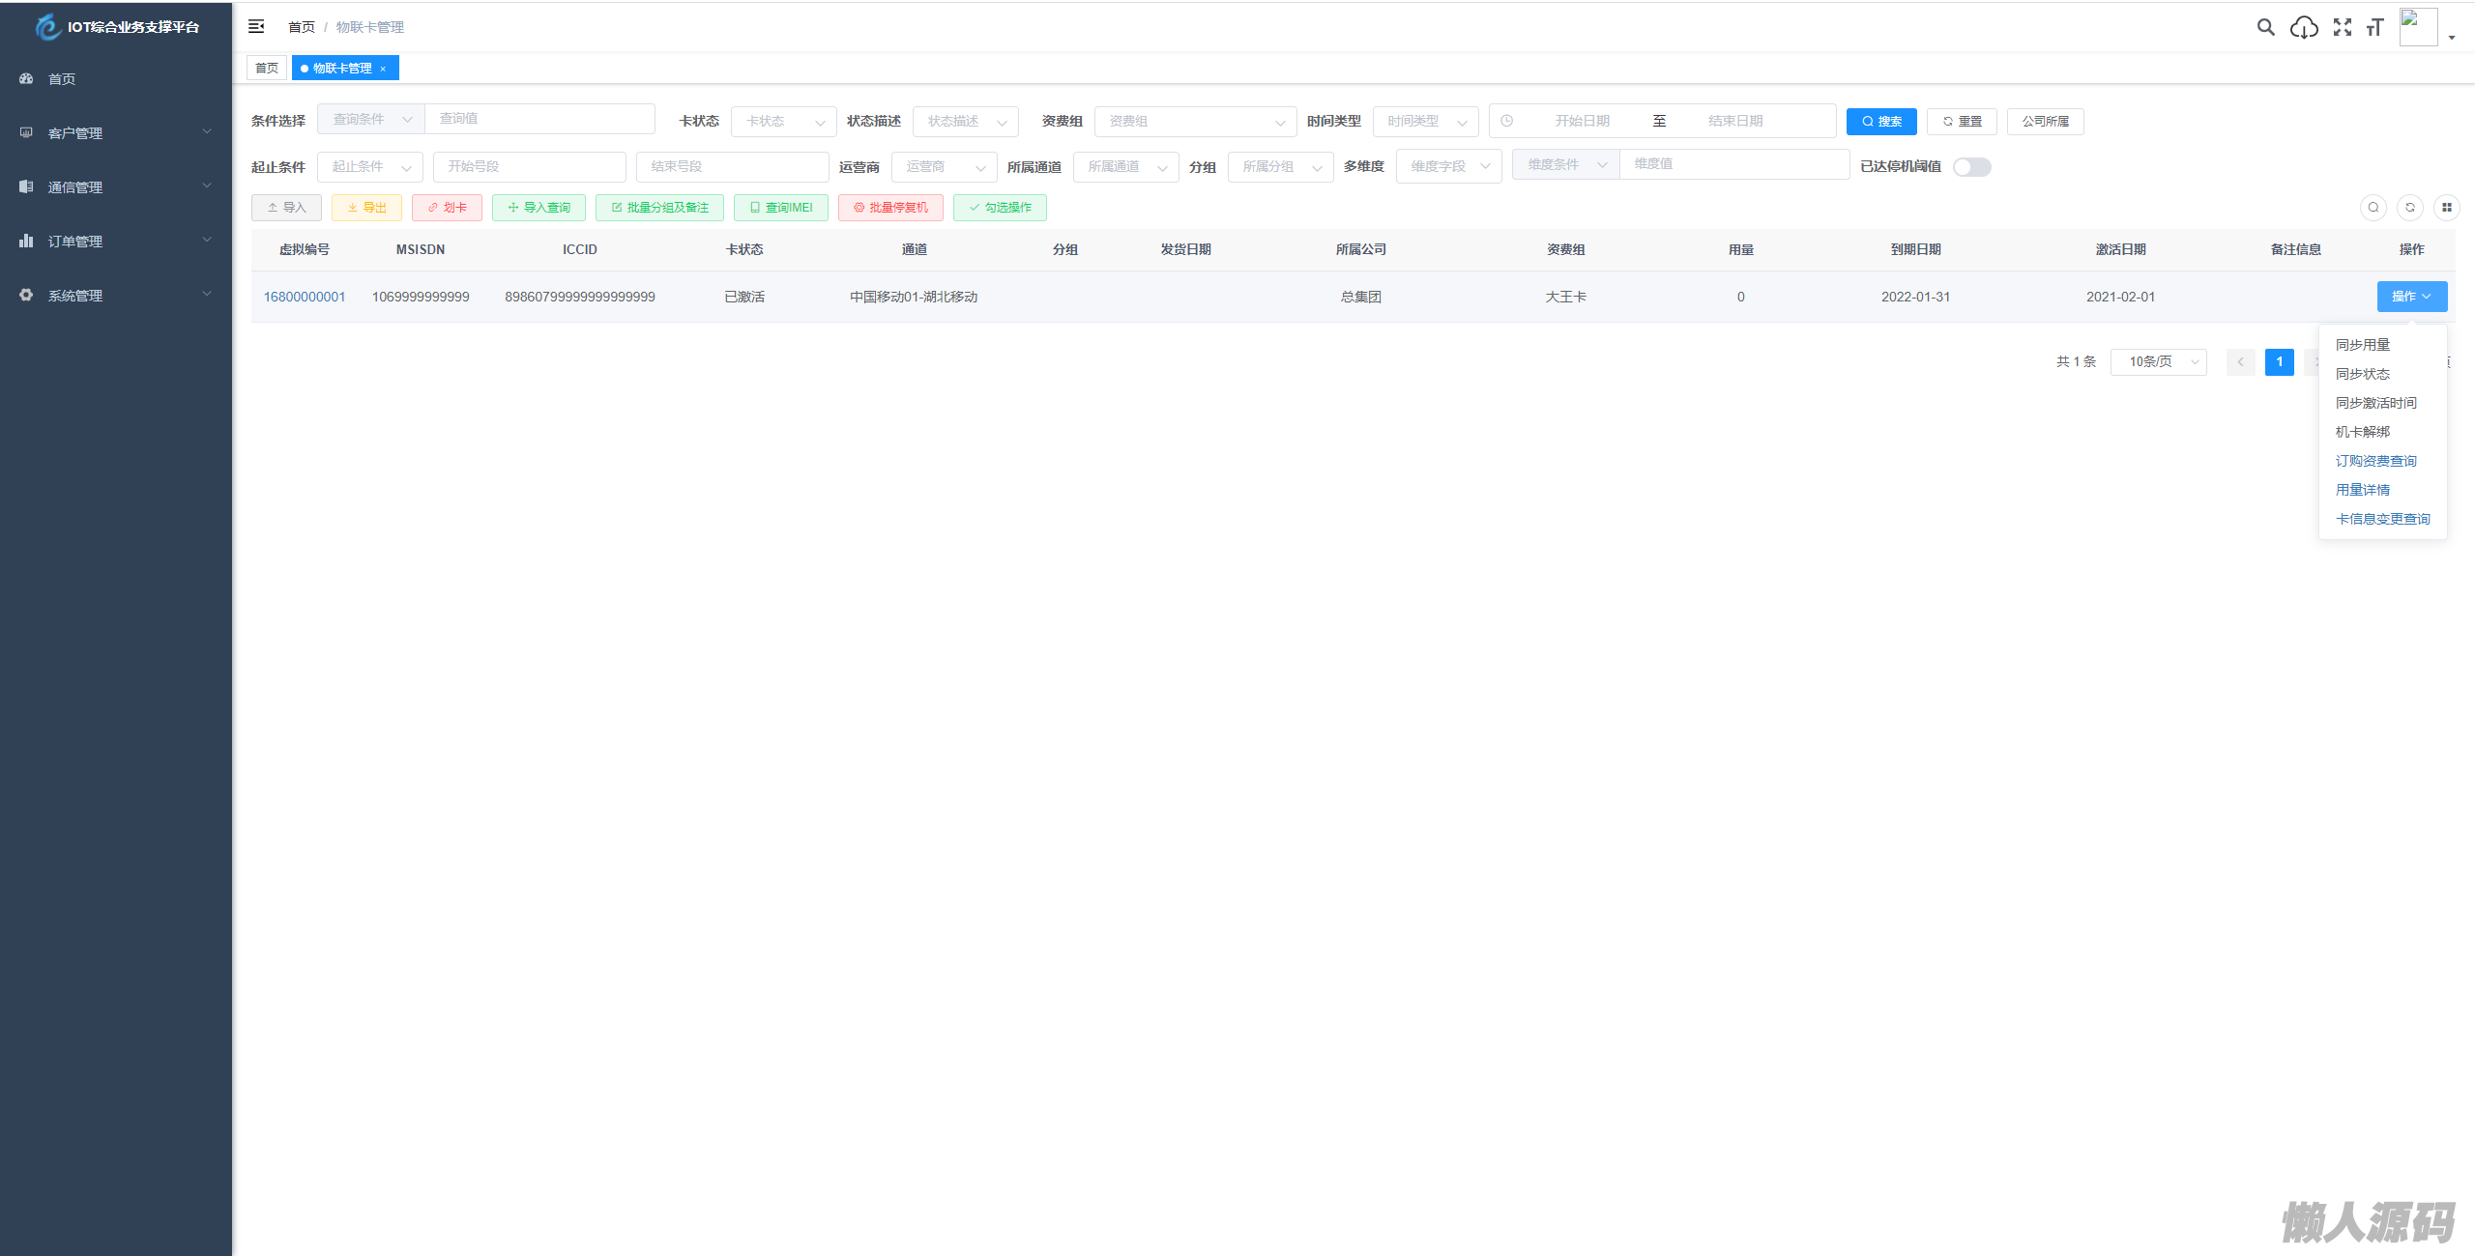The height and width of the screenshot is (1256, 2475).
Task: Collapse sidebar with hamburger icon
Action: point(256,26)
